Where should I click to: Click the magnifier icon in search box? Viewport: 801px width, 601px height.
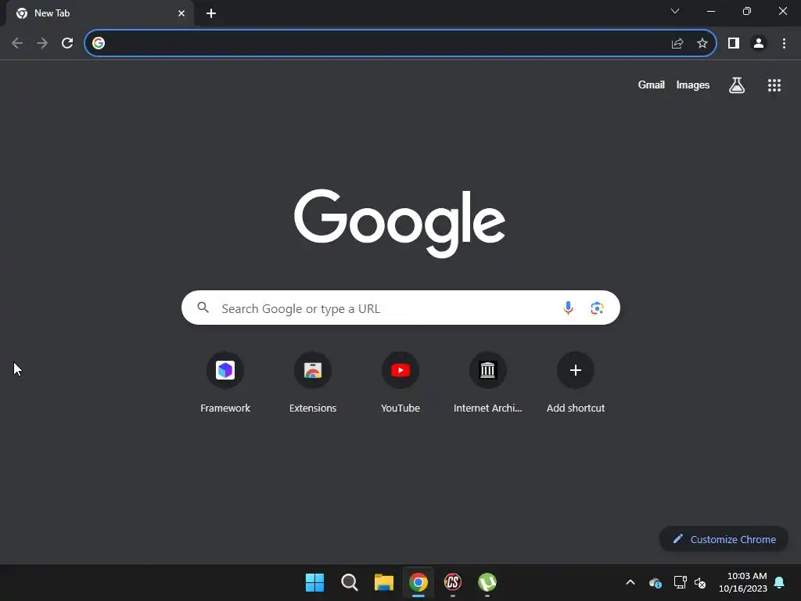[203, 307]
